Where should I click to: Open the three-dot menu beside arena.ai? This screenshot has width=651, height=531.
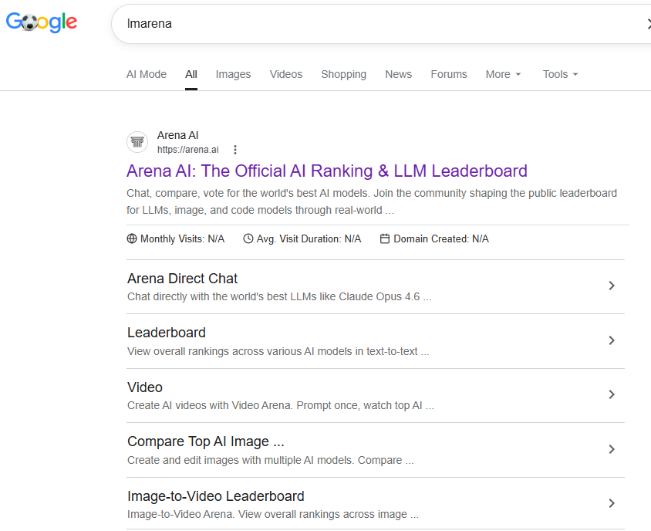[235, 150]
